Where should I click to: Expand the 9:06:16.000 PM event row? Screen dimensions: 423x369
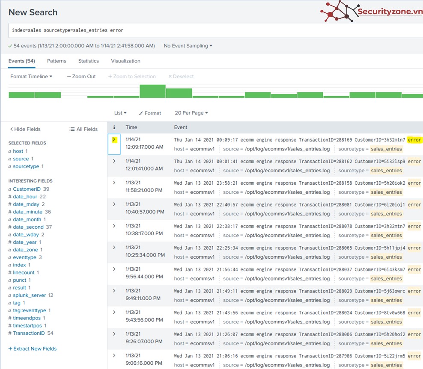pyautogui.click(x=114, y=356)
